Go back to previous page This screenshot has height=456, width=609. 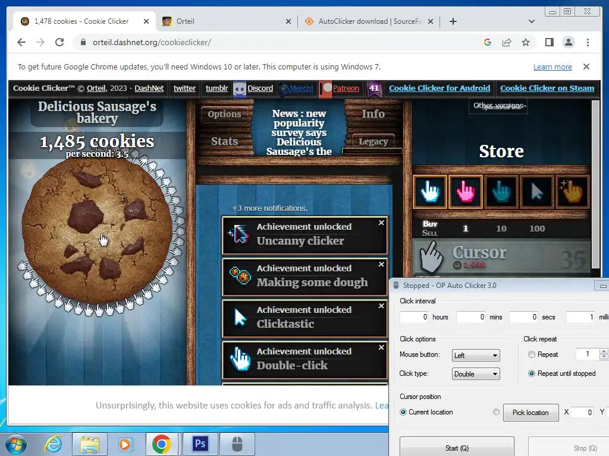(21, 42)
